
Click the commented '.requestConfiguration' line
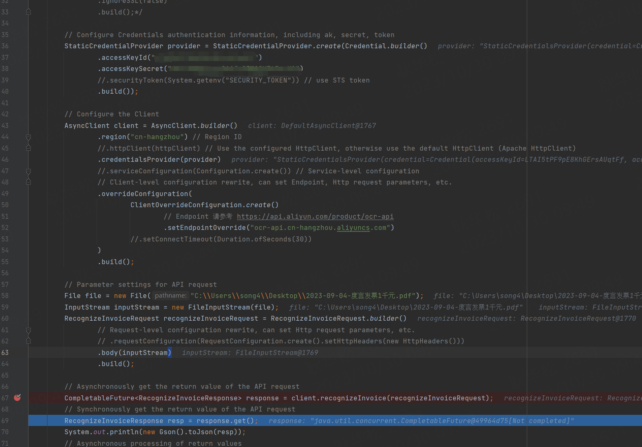coord(281,341)
